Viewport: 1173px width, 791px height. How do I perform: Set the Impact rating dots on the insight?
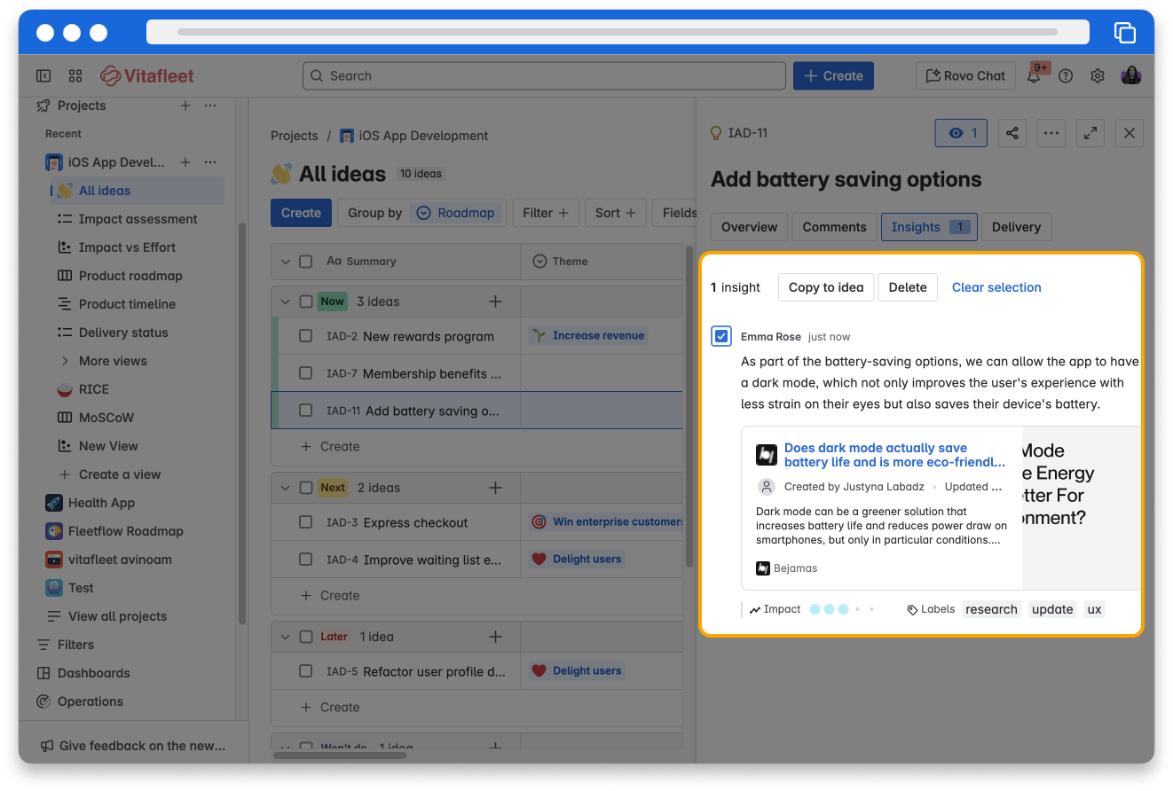(842, 609)
